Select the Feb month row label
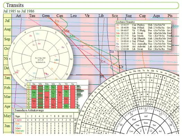The image size is (182, 136). tap(7, 88)
